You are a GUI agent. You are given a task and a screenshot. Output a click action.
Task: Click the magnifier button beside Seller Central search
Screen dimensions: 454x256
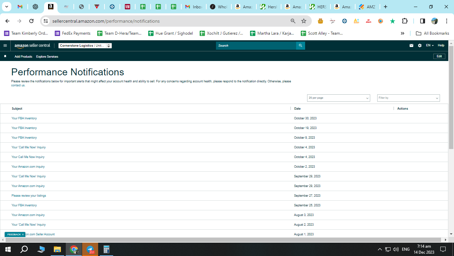[300, 46]
